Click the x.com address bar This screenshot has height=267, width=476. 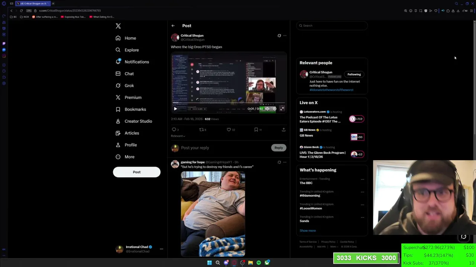[70, 11]
